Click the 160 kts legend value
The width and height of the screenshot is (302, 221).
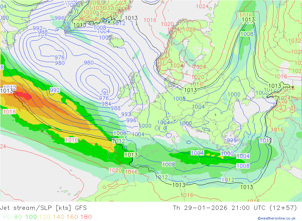(x=72, y=217)
